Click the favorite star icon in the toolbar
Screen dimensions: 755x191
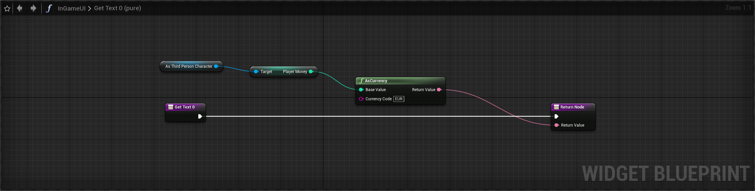(7, 9)
